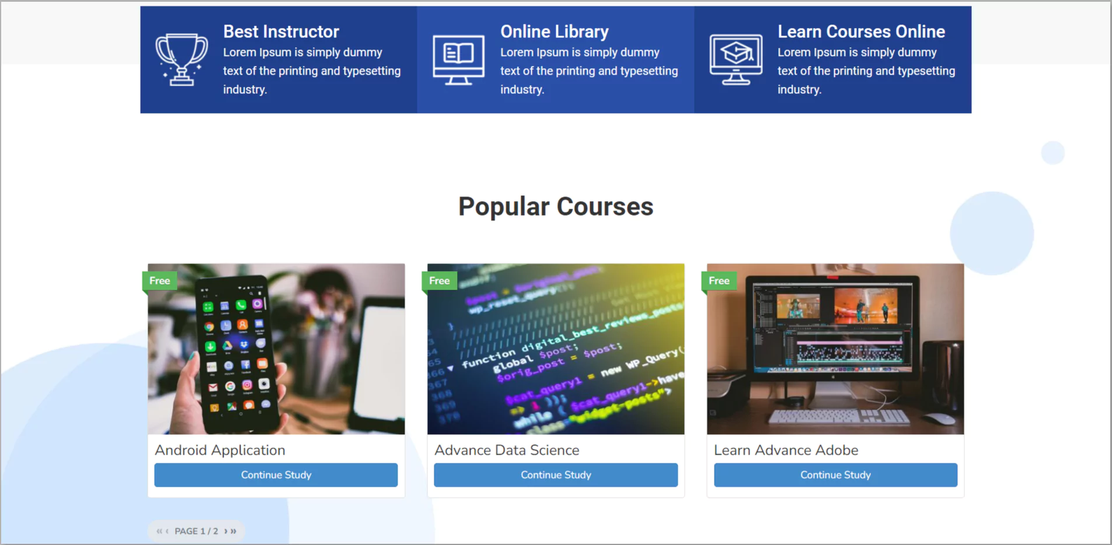
Task: Click the Free badge on Advance Data Science card
Action: pos(439,281)
